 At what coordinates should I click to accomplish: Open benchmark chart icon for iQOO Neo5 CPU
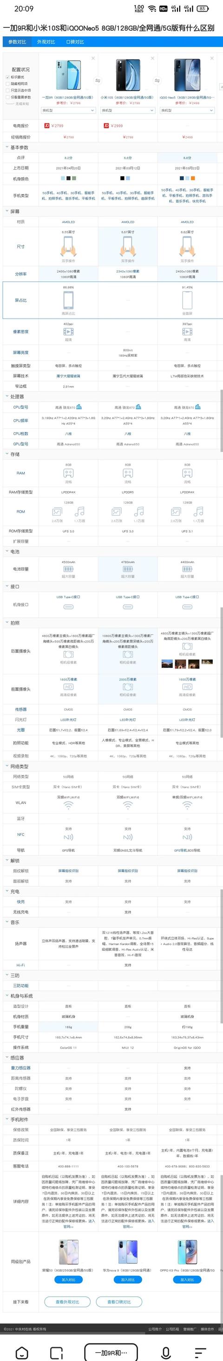tap(198, 407)
